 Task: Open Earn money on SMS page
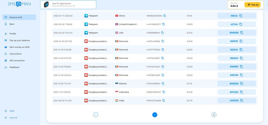(x=20, y=47)
